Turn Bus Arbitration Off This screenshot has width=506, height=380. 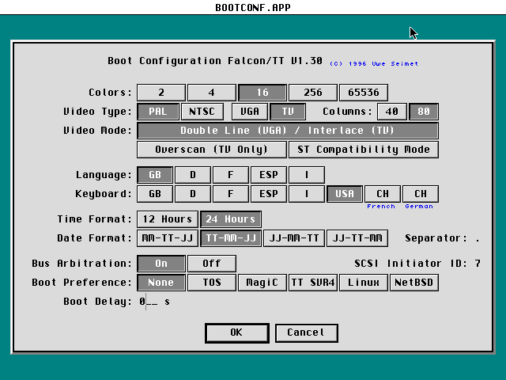coord(211,264)
